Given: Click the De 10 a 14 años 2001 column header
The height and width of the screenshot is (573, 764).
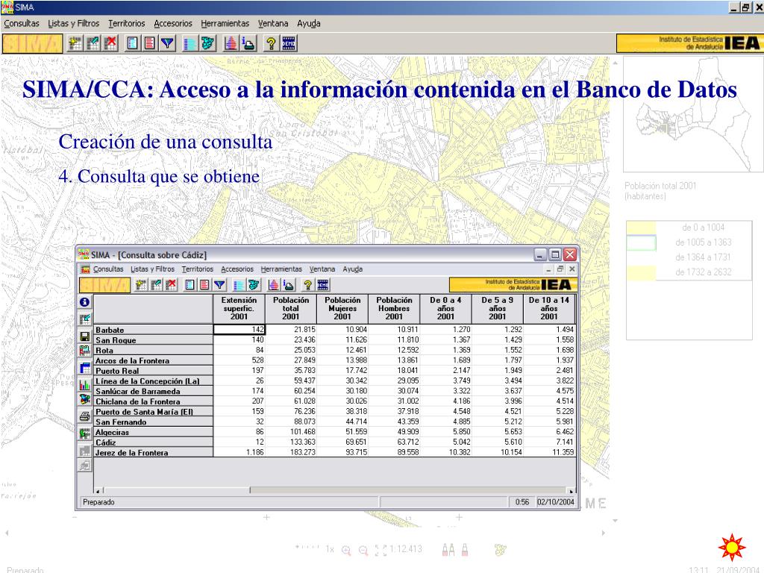Looking at the screenshot, I should 548,308.
